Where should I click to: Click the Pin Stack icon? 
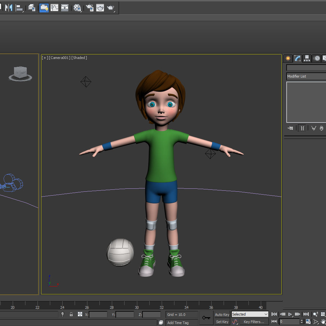coord(290,128)
